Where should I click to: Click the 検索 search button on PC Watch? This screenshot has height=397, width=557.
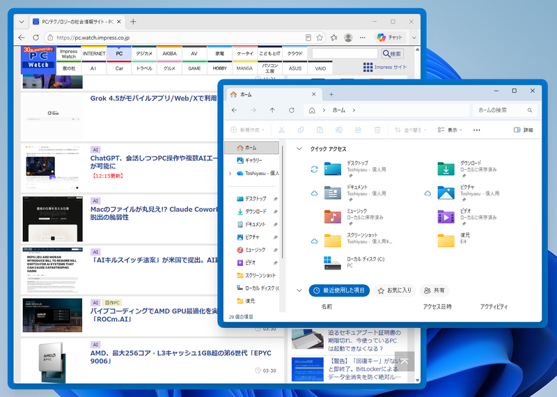[392, 54]
